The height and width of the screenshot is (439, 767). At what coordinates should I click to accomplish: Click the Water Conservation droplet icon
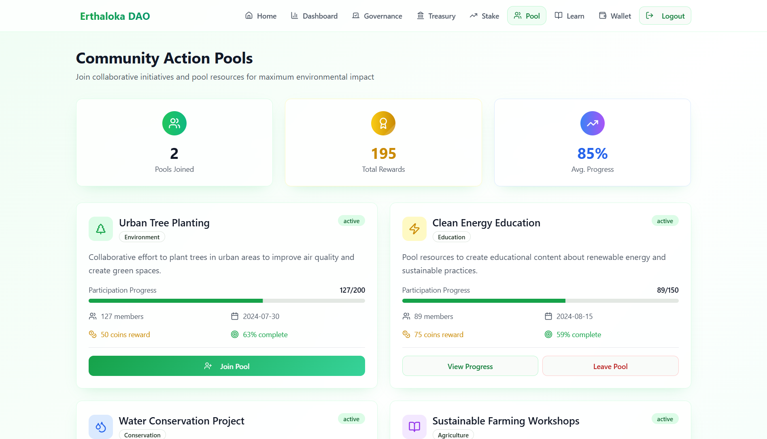click(101, 426)
